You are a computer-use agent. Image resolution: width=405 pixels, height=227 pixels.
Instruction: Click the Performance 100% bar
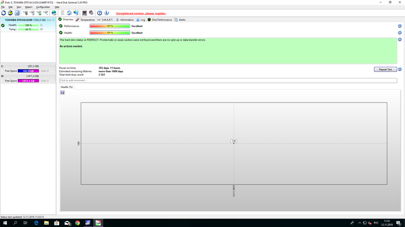pyautogui.click(x=110, y=26)
